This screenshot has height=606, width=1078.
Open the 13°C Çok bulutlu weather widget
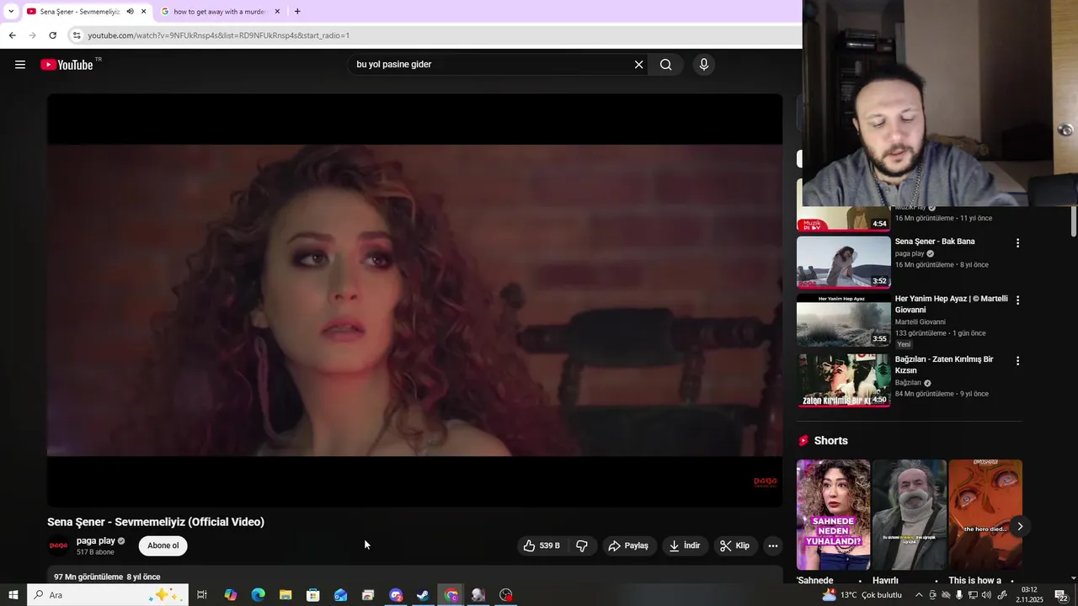862,595
